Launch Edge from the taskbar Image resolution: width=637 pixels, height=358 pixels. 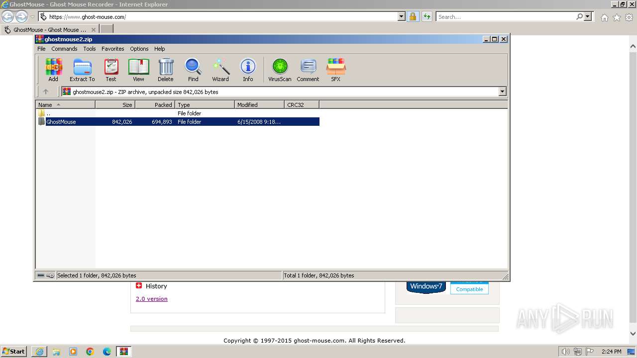pos(107,352)
